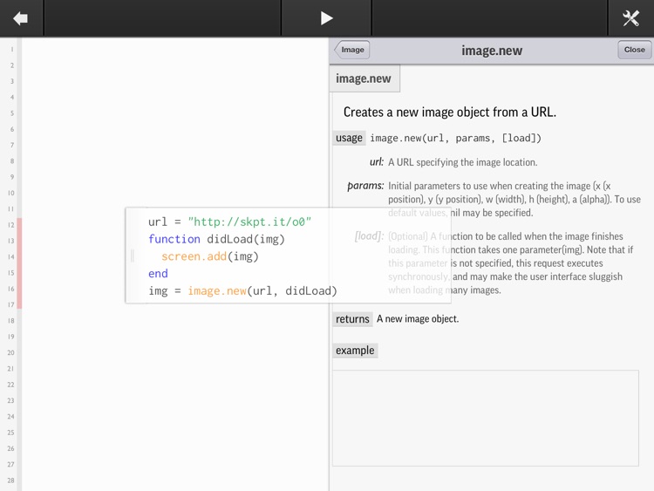Click the drag handle beside screen.add line
654x491 pixels.
point(133,256)
